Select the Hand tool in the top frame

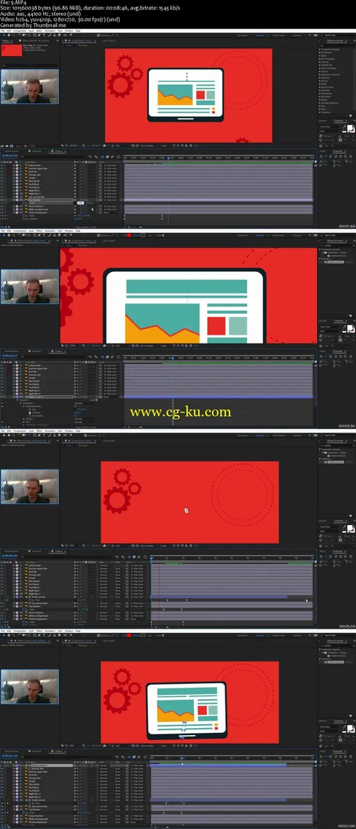click(8, 35)
